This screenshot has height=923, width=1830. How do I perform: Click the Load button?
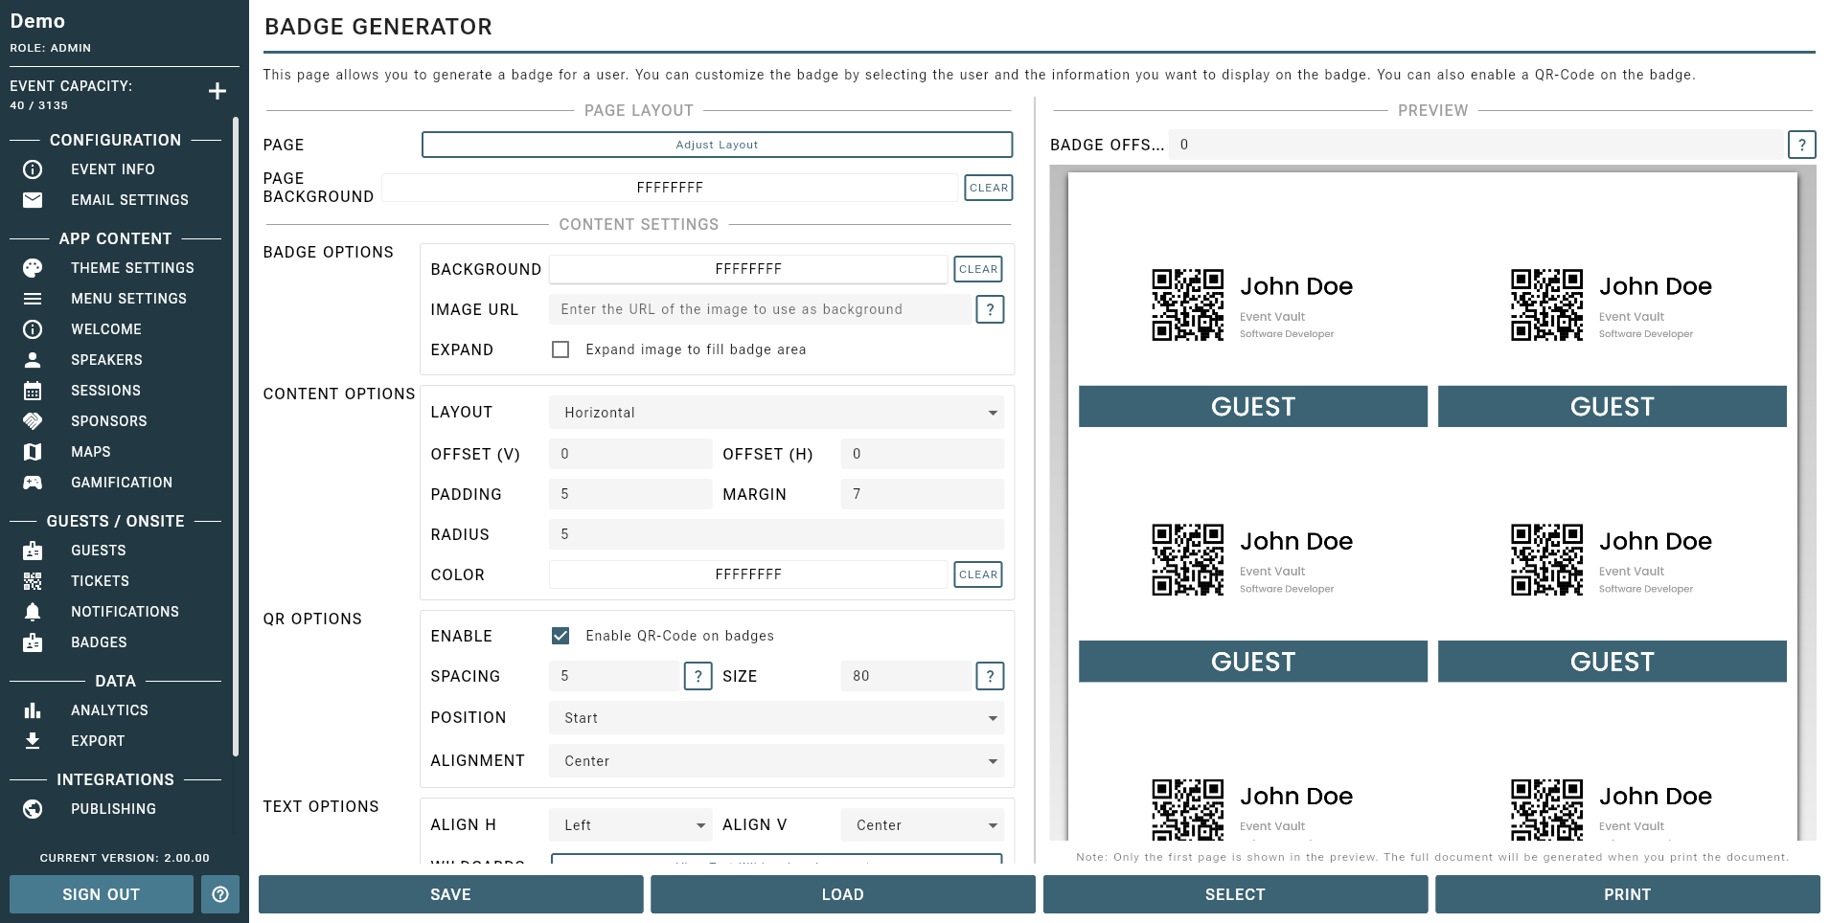(x=843, y=894)
